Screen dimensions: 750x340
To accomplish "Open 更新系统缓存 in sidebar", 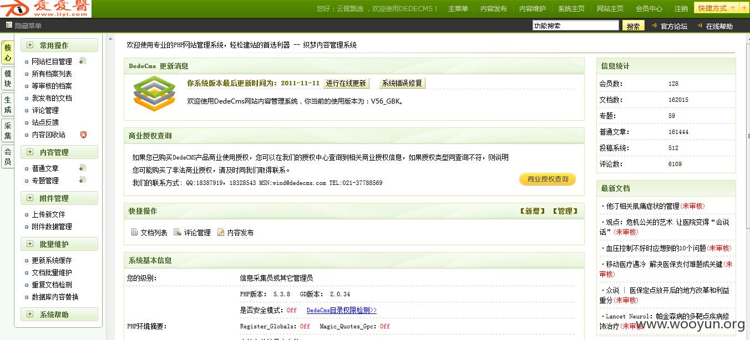I will click(52, 260).
